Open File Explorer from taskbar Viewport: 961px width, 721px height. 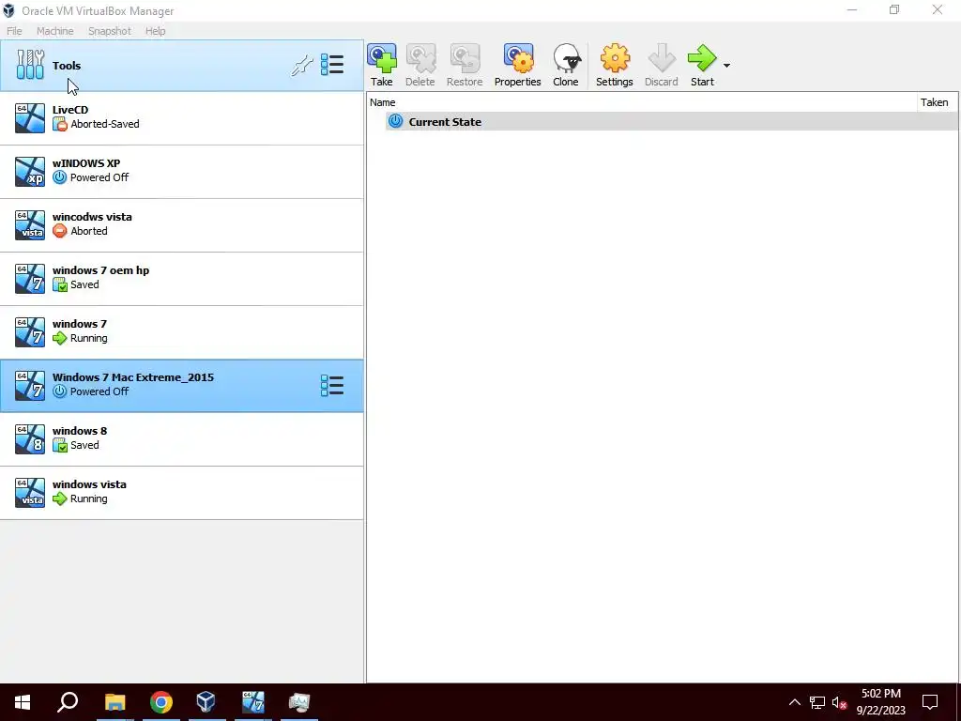pos(114,702)
